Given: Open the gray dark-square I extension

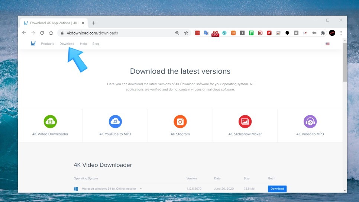Looking at the screenshot, I should pos(242,33).
